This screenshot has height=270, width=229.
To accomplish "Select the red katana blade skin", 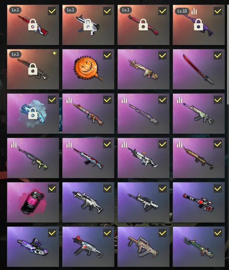I will (199, 69).
